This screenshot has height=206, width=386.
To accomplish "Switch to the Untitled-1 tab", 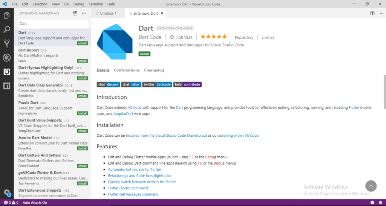I will tap(108, 14).
